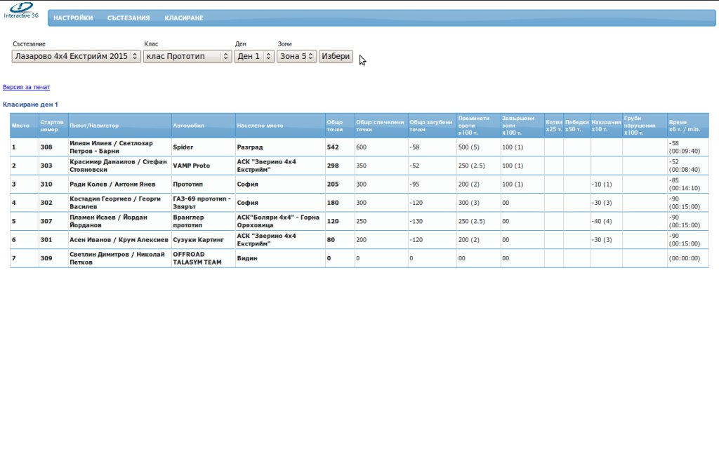Click the total score 542 cell
The image size is (719, 449).
333,147
